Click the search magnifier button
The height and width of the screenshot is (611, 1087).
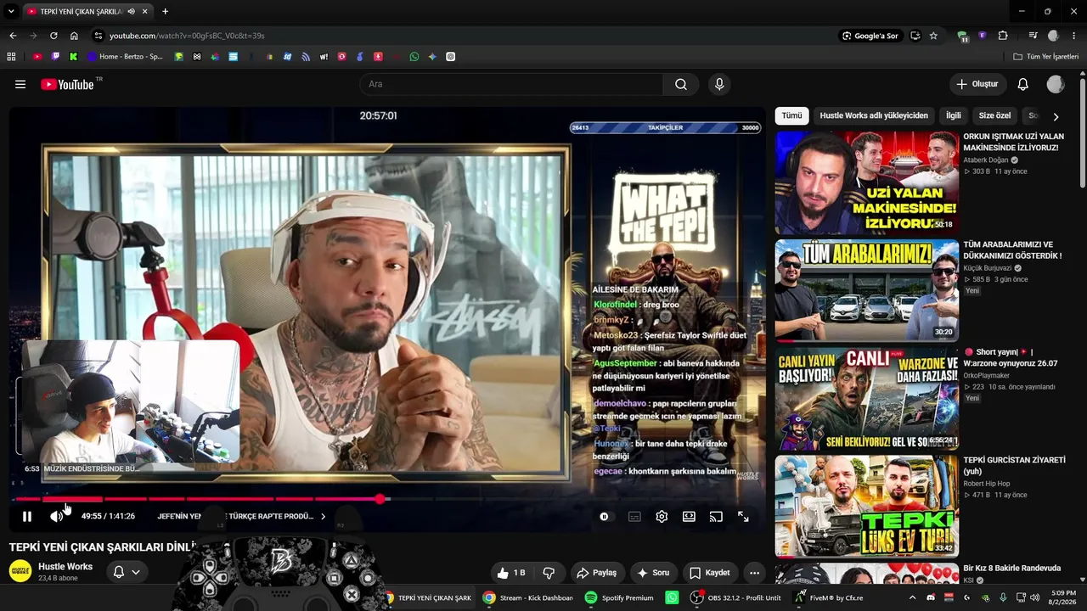[681, 84]
